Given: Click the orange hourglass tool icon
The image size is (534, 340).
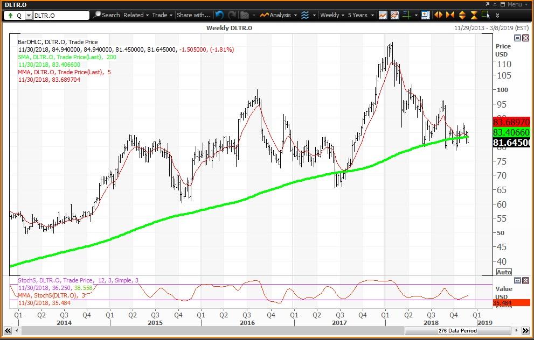Looking at the screenshot, I should [474, 15].
